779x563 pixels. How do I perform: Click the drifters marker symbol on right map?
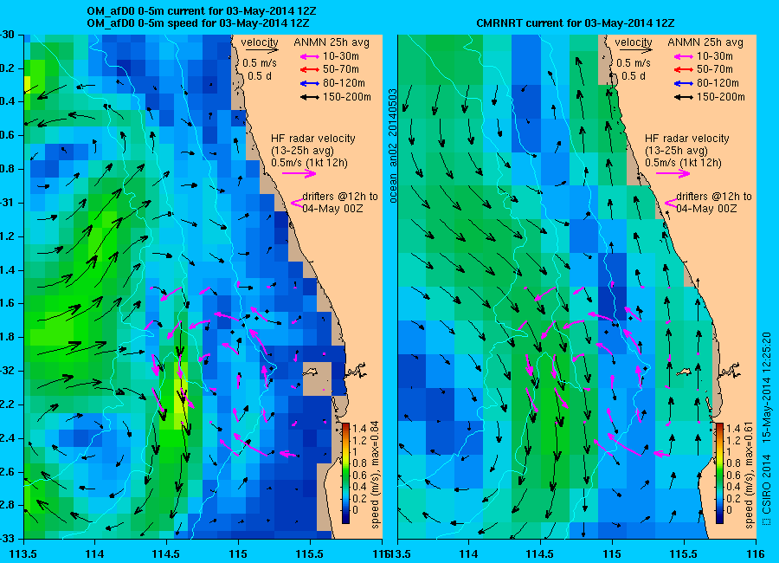[671, 203]
